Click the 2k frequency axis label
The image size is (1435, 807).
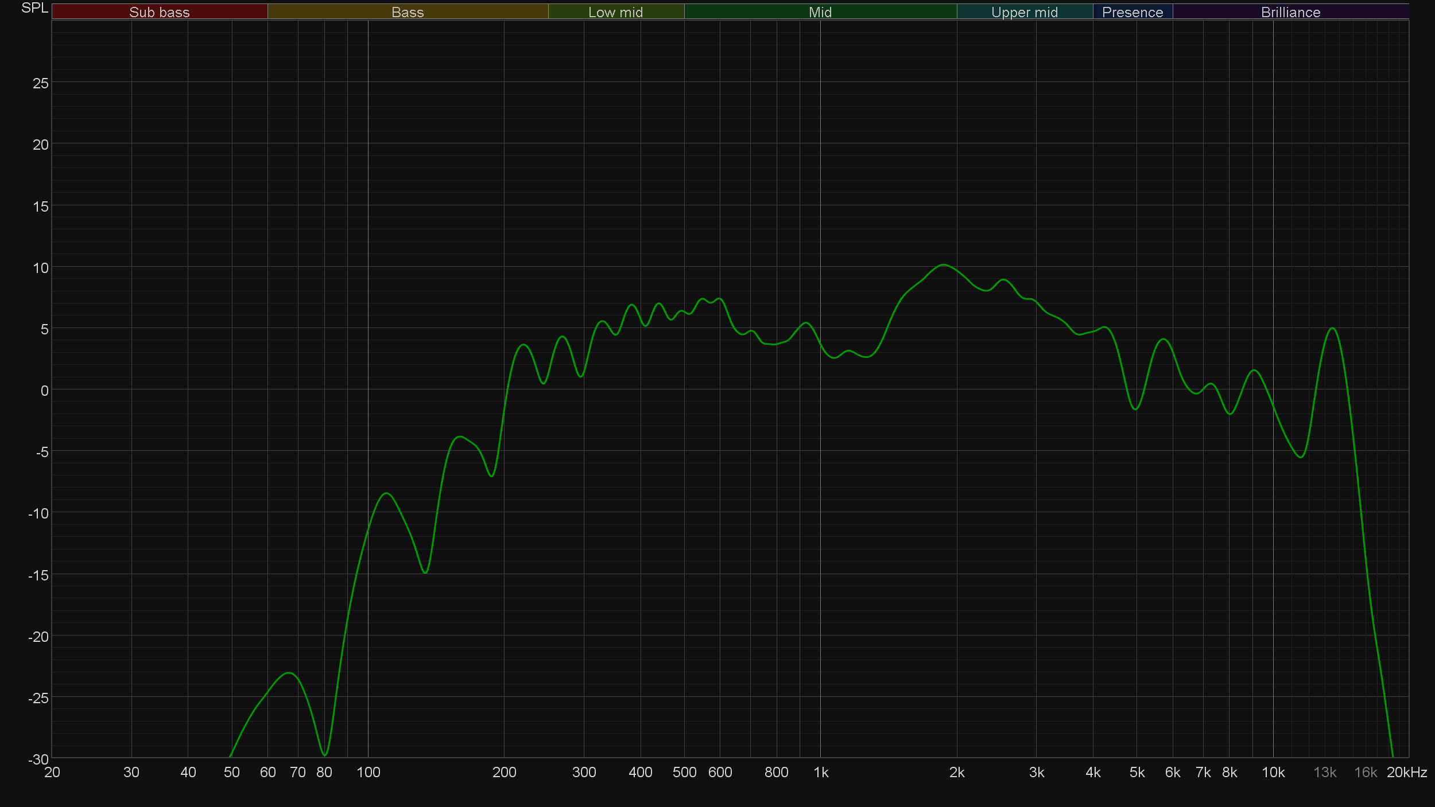957,773
